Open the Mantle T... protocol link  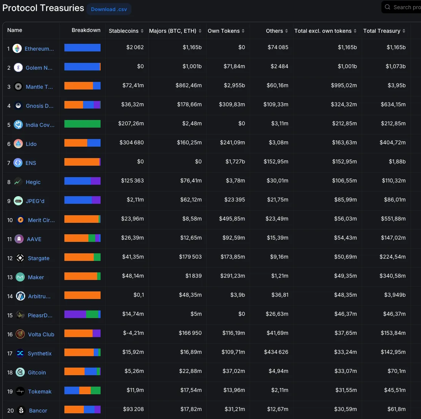[x=39, y=87]
